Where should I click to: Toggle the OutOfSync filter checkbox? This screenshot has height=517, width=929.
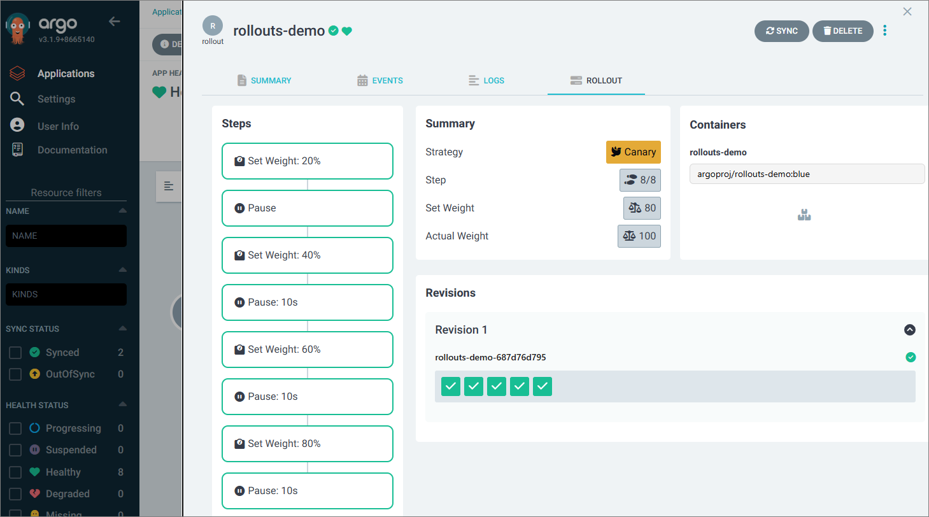[15, 374]
